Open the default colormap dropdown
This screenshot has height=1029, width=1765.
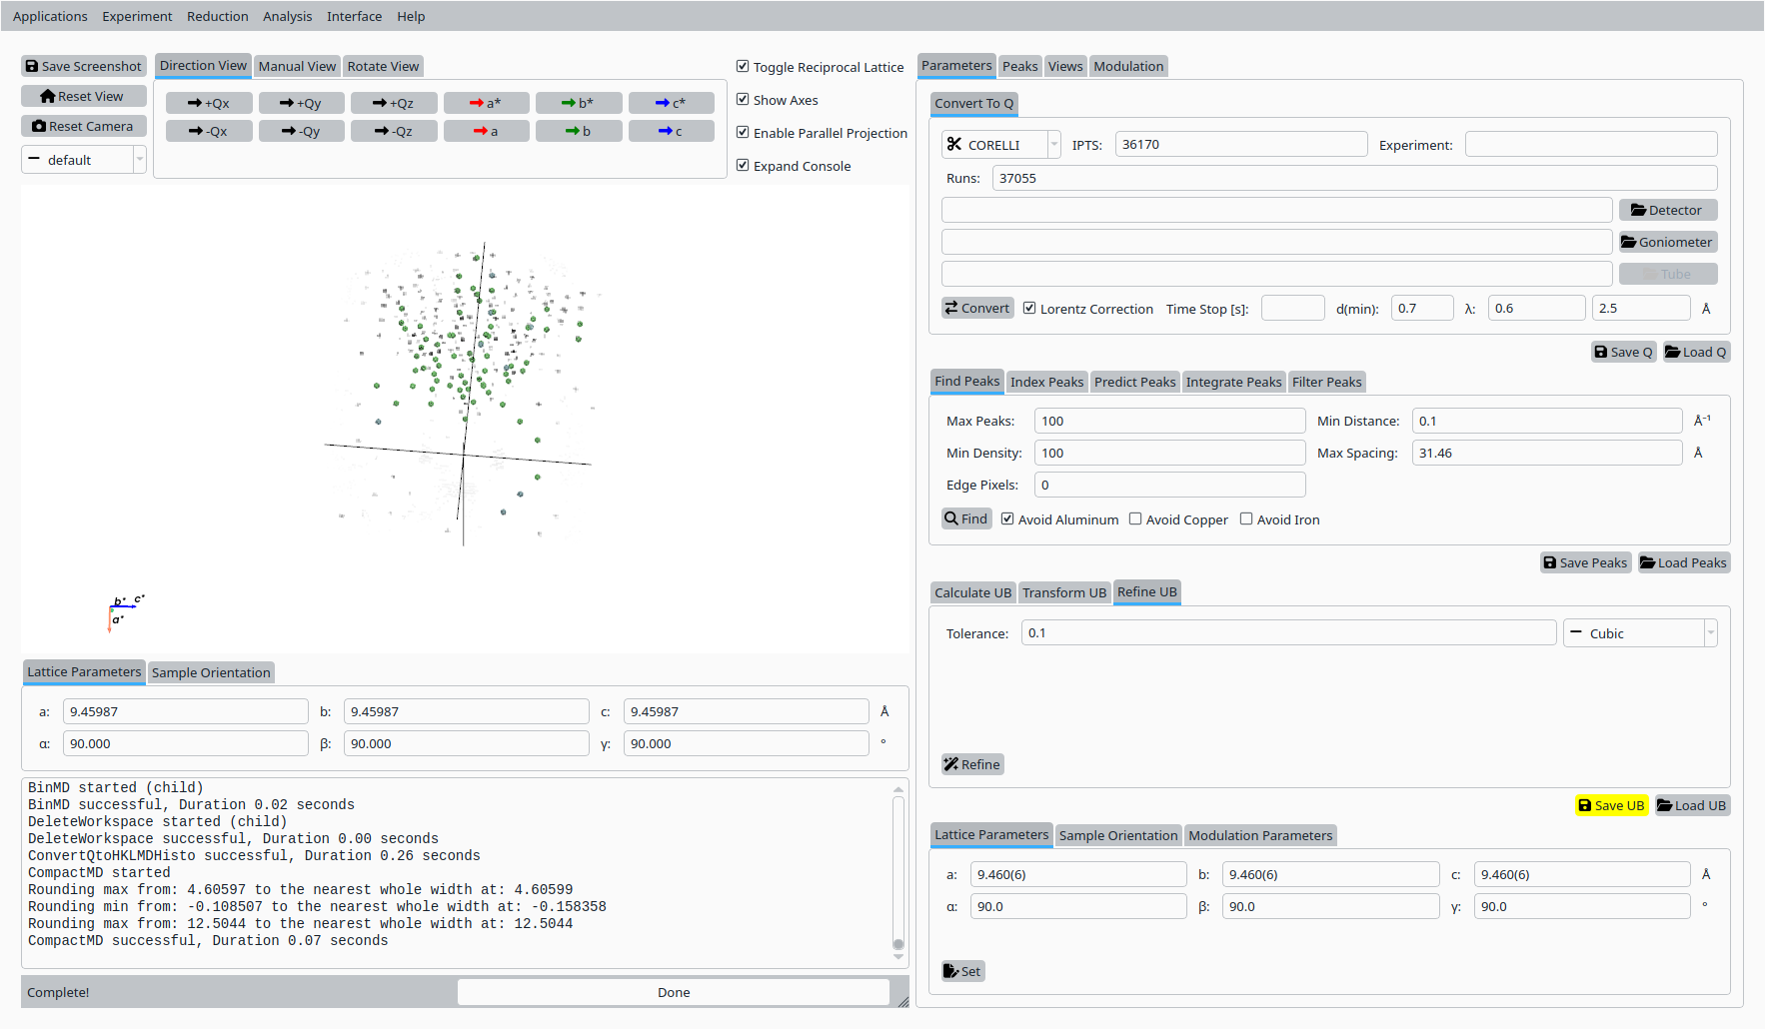[x=84, y=160]
